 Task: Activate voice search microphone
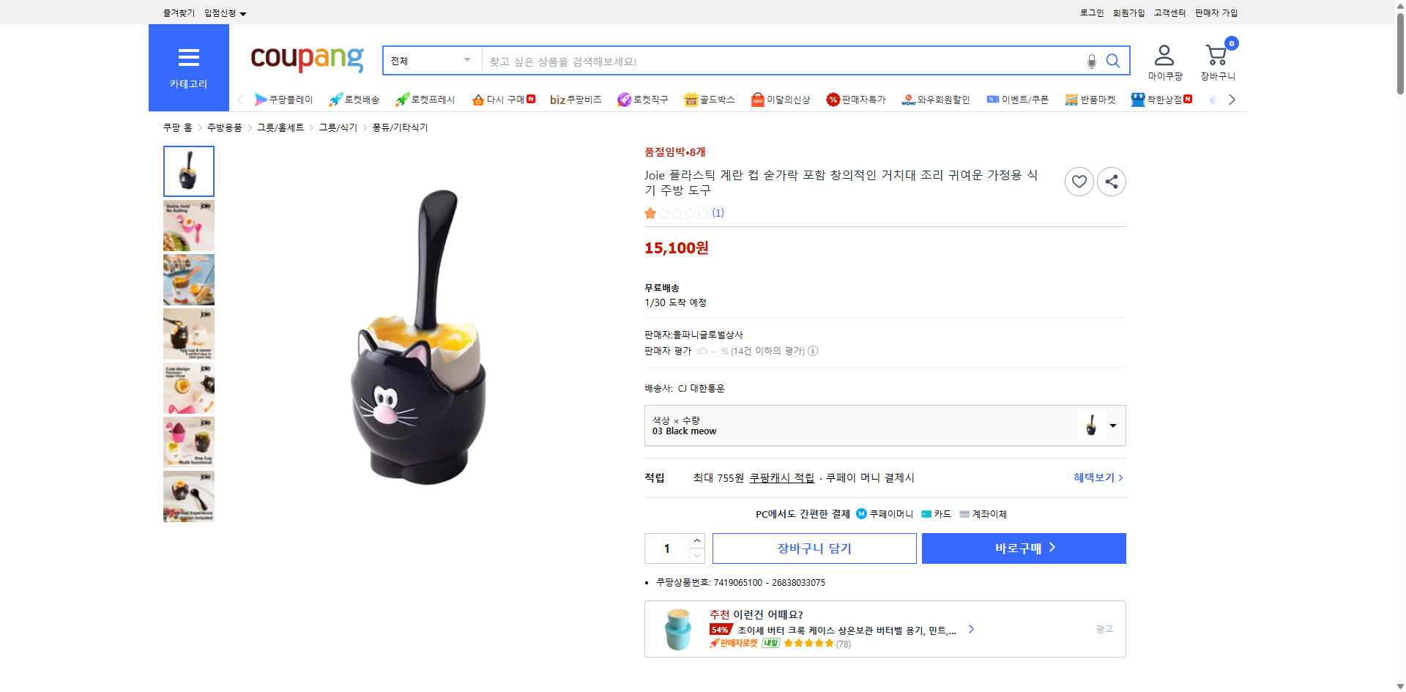pos(1091,61)
